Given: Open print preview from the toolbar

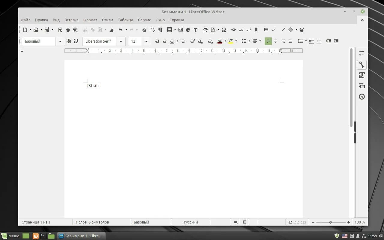Looking at the screenshot, I should click(x=75, y=30).
